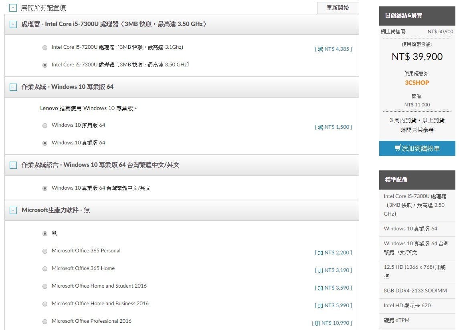Select Microsoft Office Home and Student 2016
The height and width of the screenshot is (330, 459).
point(45,286)
